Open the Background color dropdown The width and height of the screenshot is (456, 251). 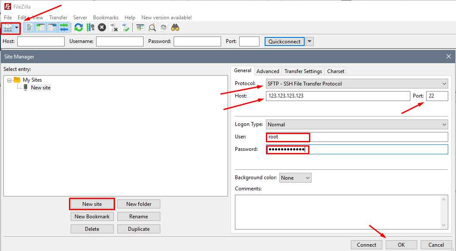point(295,178)
